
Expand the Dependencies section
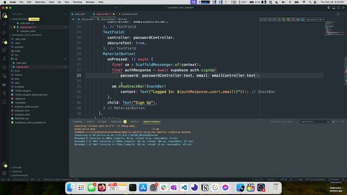click(20, 175)
